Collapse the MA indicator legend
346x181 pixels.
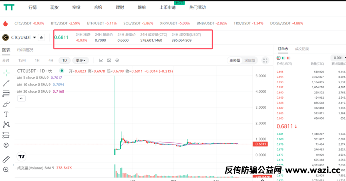[21, 98]
